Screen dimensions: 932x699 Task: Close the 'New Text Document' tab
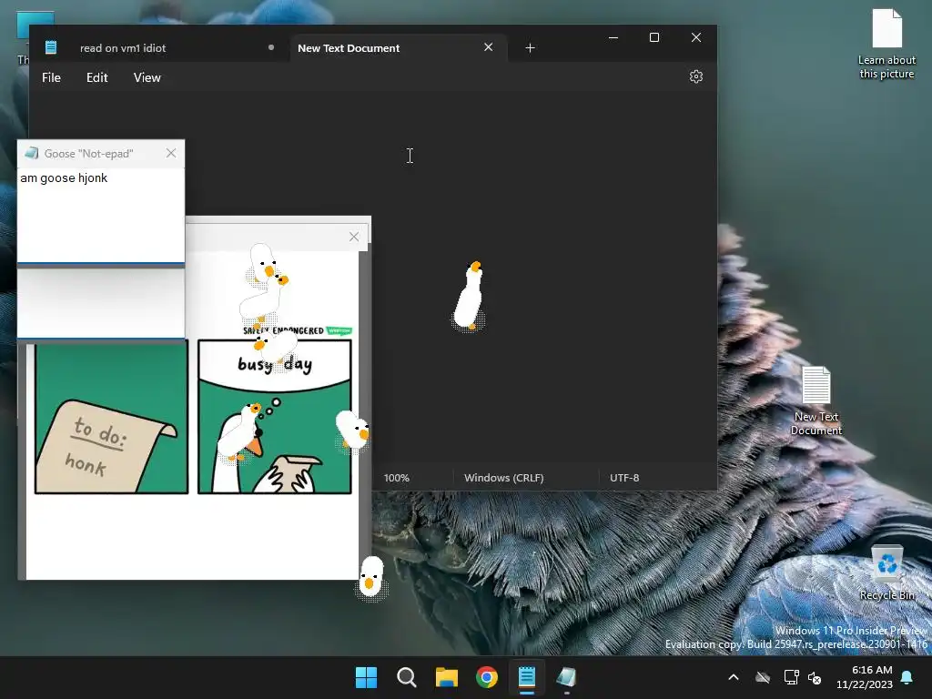click(488, 47)
